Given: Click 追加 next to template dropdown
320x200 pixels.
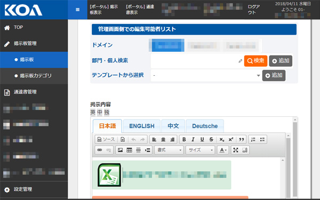Looking at the screenshot, I should [x=274, y=76].
